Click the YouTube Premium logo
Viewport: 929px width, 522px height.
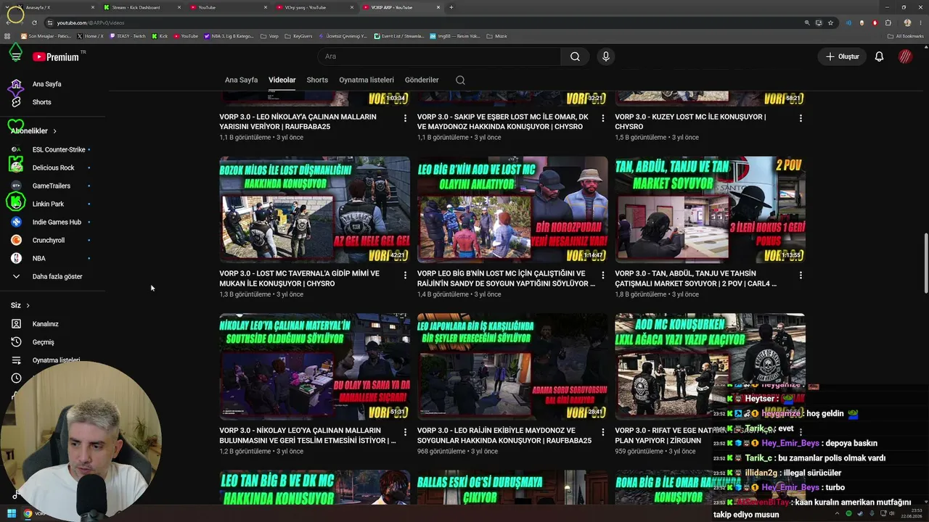[55, 57]
